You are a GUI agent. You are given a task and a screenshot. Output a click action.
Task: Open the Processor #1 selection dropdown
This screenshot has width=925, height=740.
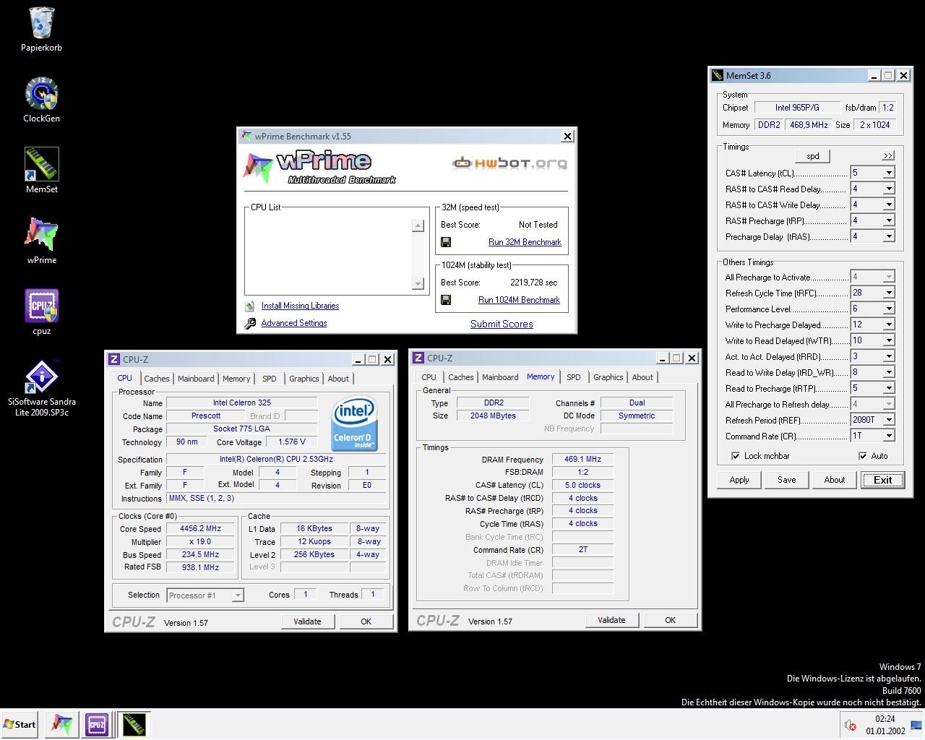(238, 595)
